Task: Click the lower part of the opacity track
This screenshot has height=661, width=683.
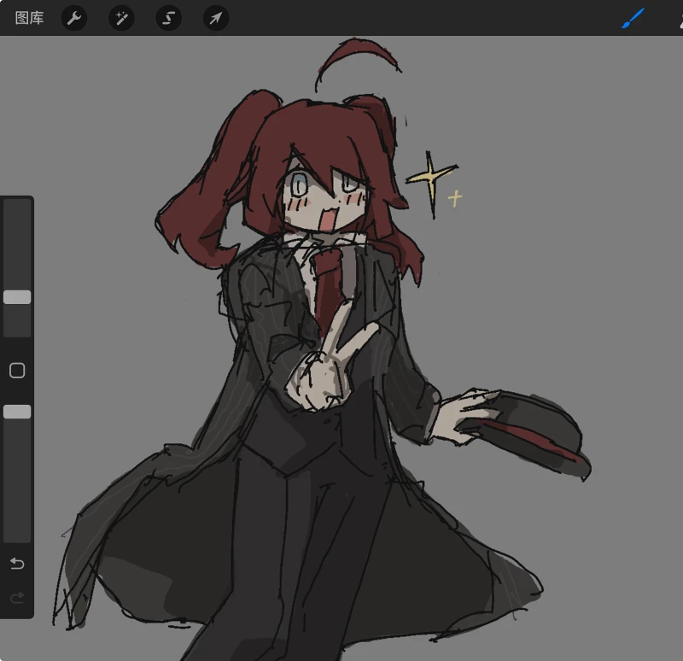Action: coord(17,501)
